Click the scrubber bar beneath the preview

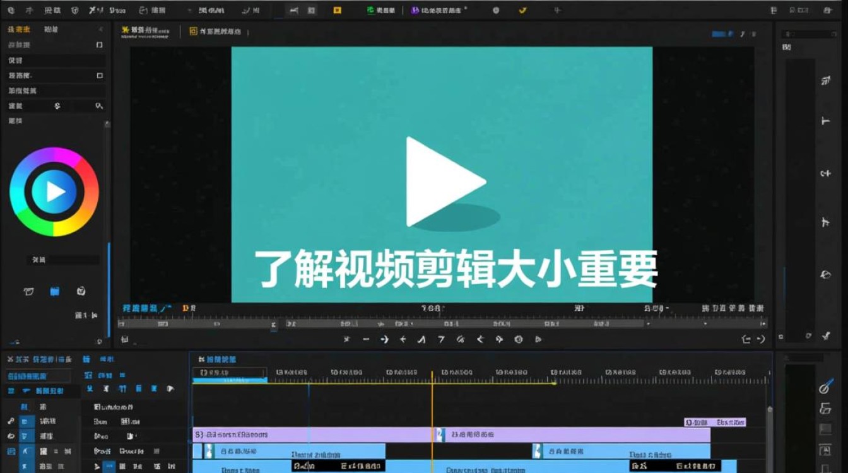pyautogui.click(x=442, y=324)
